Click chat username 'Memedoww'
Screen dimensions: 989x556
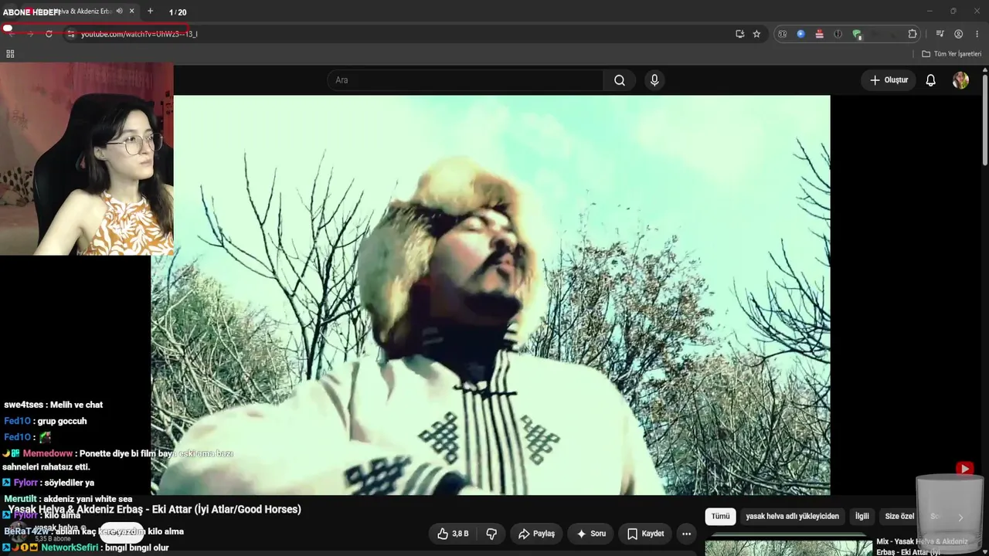(48, 454)
